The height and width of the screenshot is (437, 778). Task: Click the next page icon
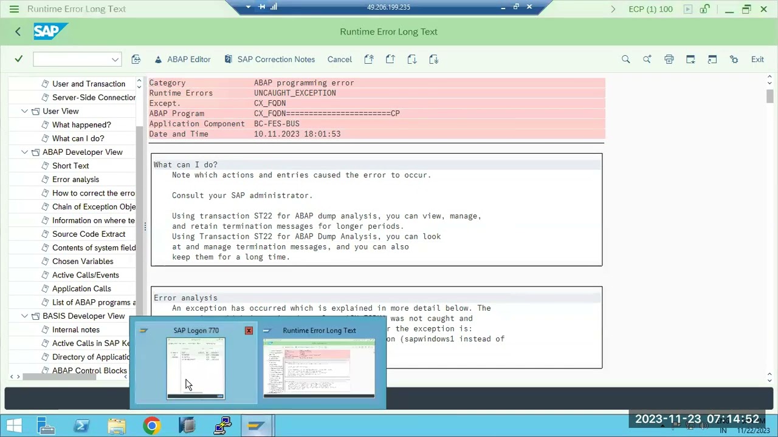pyautogui.click(x=412, y=59)
